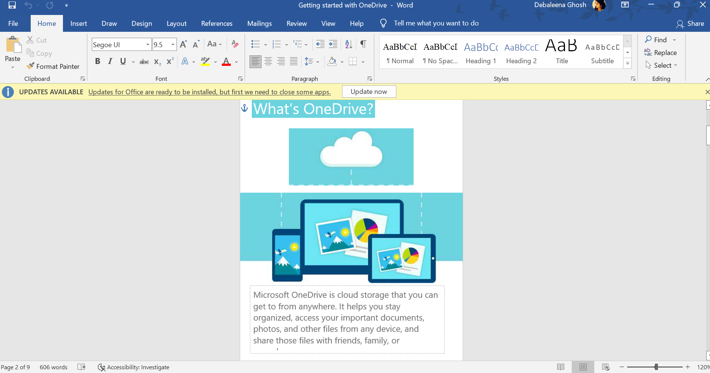710x373 pixels.
Task: Align text right
Action: tap(281, 61)
